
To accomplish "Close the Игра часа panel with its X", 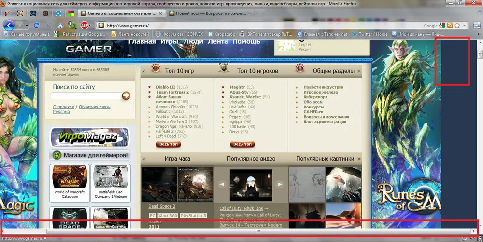I will pos(144,159).
